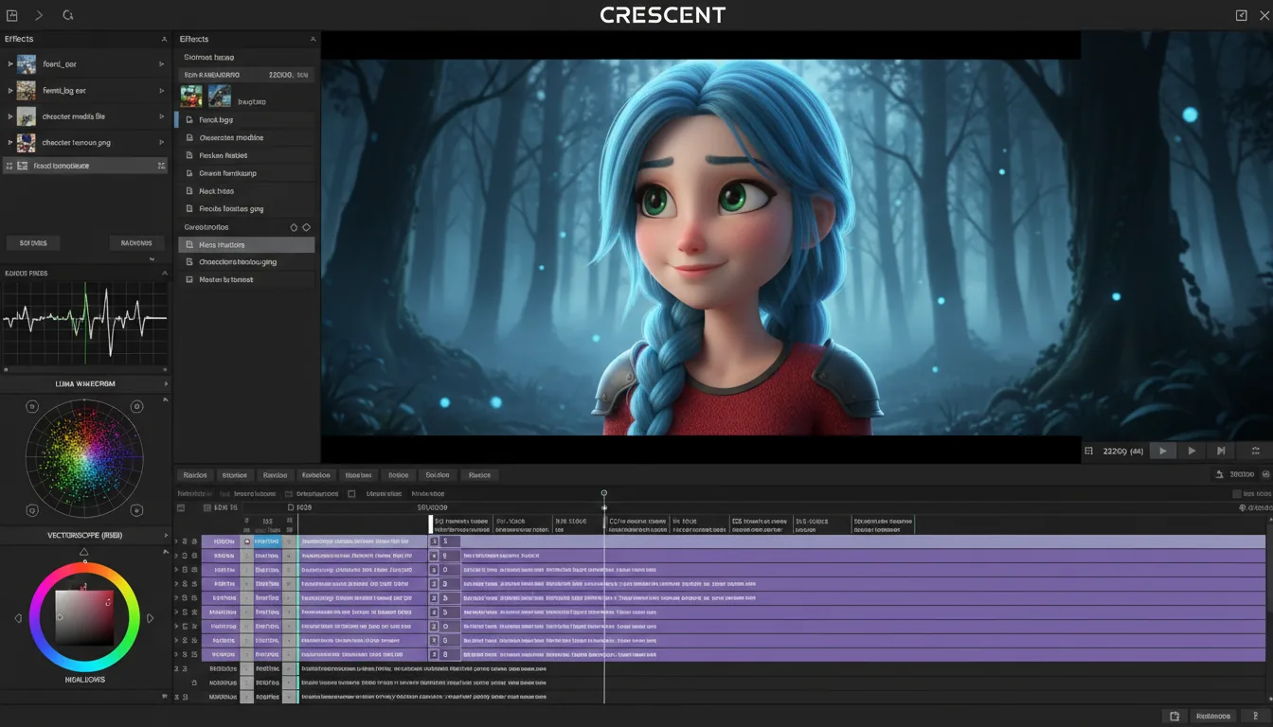This screenshot has height=727, width=1273.
Task: Click the labeled button in the bottom-right status bar
Action: [x=1213, y=717]
